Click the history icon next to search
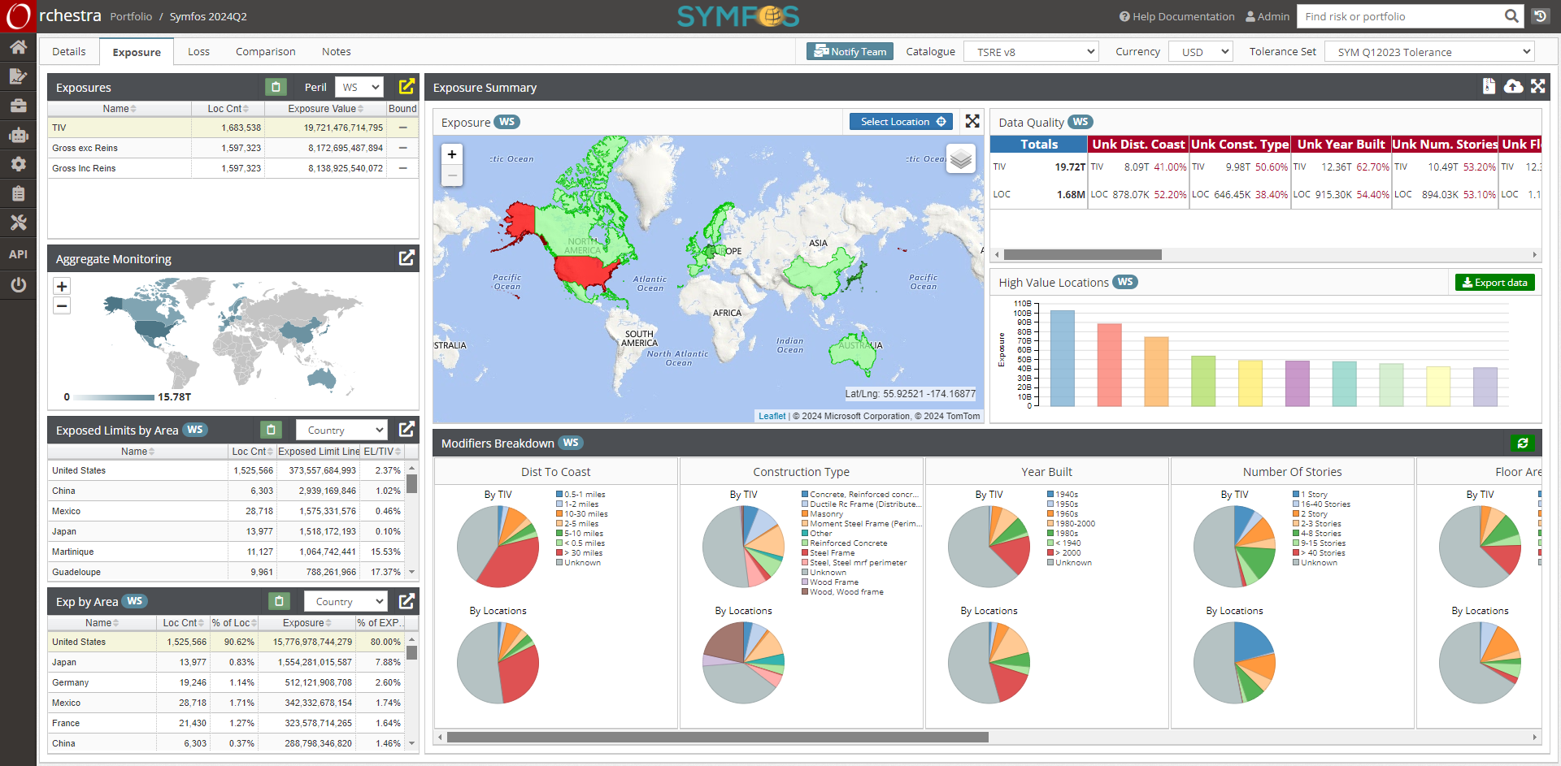This screenshot has height=766, width=1561. click(1540, 16)
